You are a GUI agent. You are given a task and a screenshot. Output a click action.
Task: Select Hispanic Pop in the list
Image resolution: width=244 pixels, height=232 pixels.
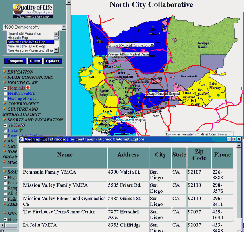(20, 38)
